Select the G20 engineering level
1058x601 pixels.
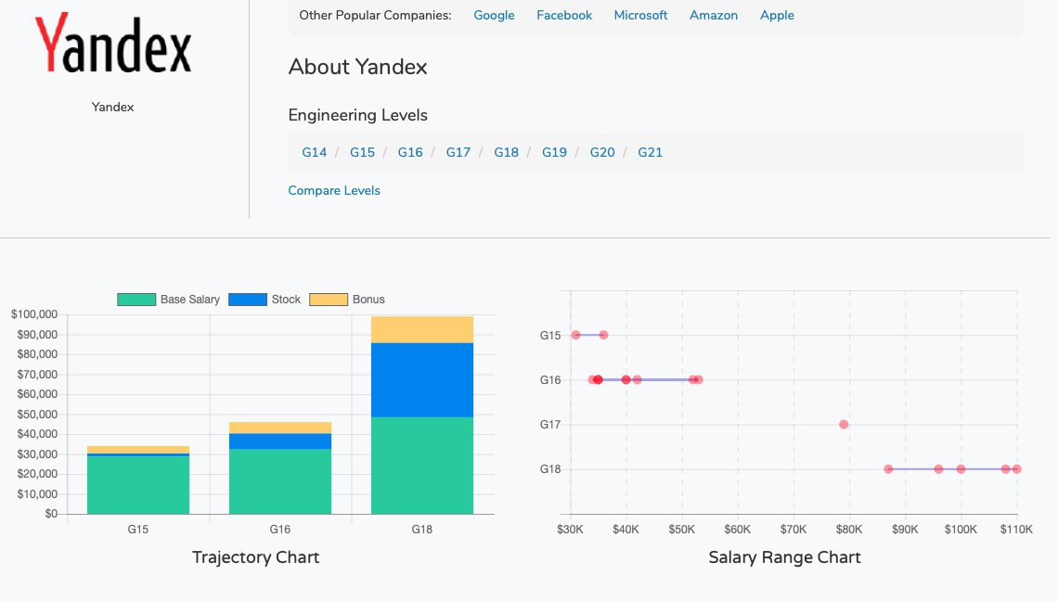(x=602, y=152)
